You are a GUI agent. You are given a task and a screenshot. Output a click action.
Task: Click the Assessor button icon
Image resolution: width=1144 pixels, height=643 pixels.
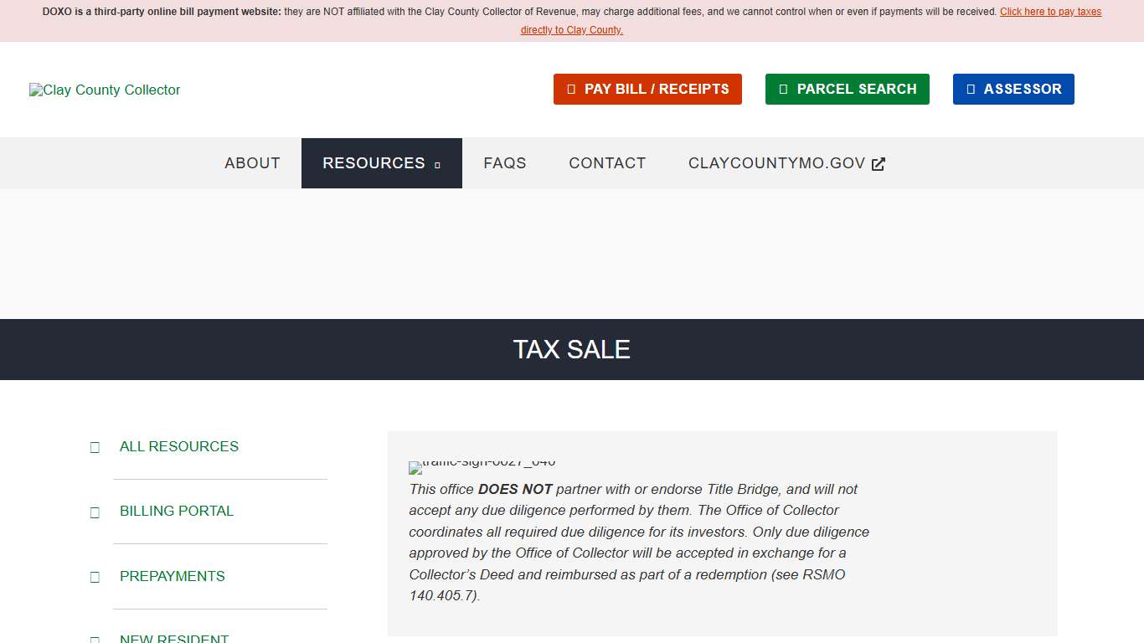[971, 88]
